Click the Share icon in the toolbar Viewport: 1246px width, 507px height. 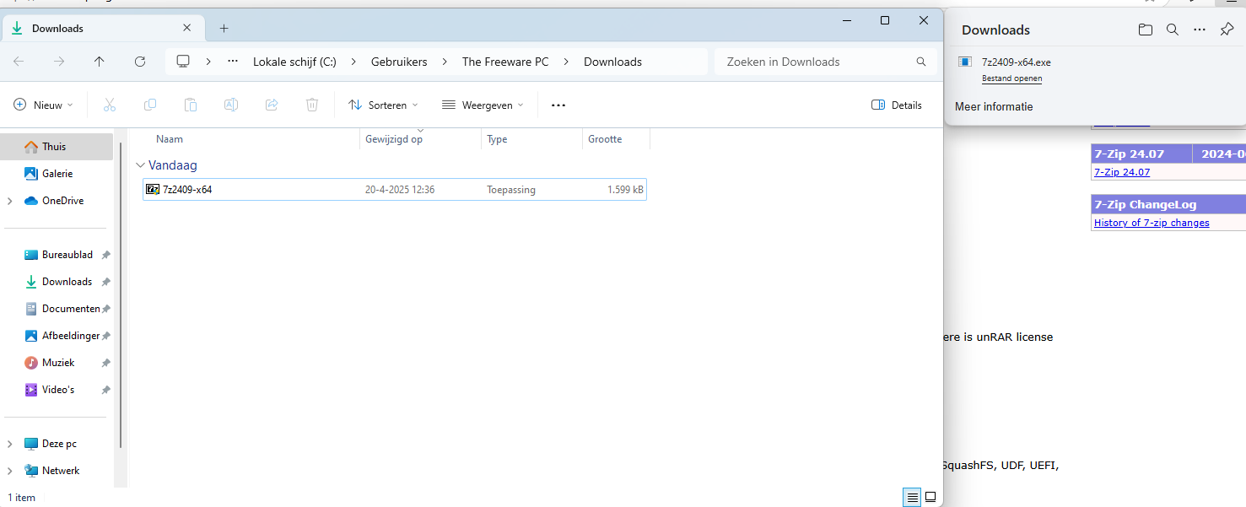pyautogui.click(x=272, y=104)
